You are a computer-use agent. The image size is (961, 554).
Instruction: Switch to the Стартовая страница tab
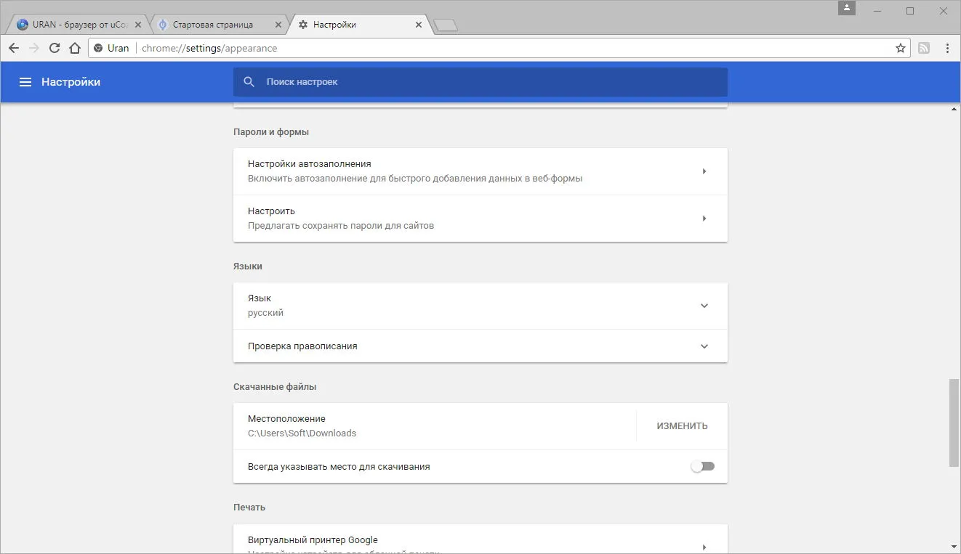coord(220,25)
